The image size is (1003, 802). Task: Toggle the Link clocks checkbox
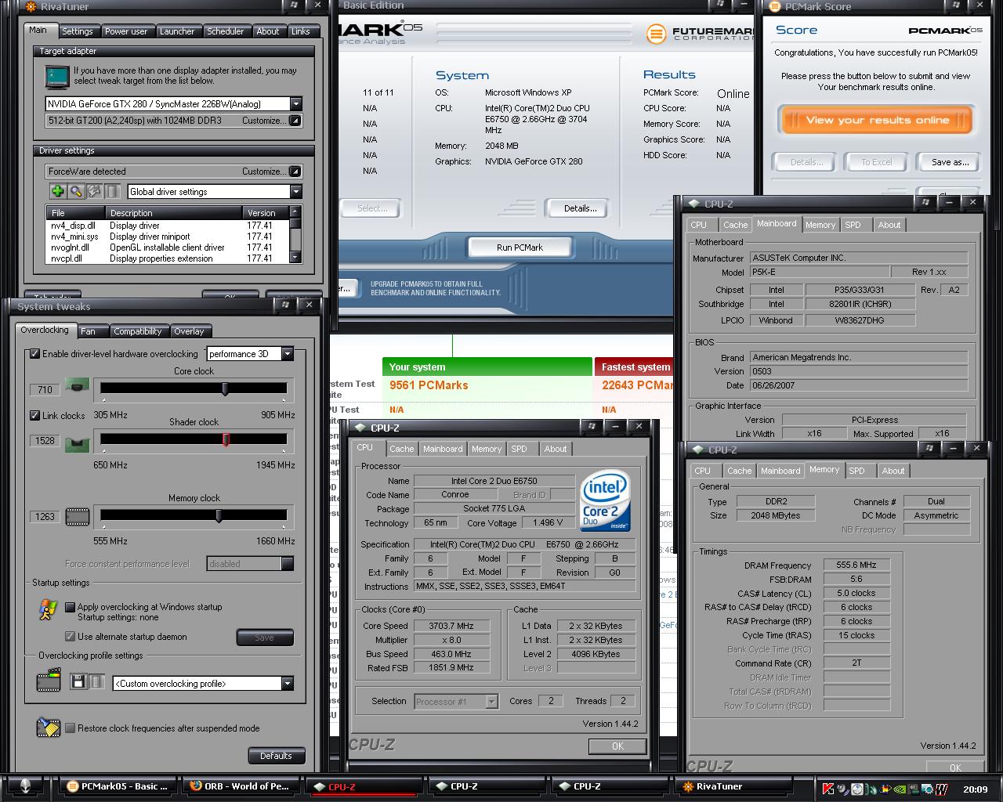point(34,415)
